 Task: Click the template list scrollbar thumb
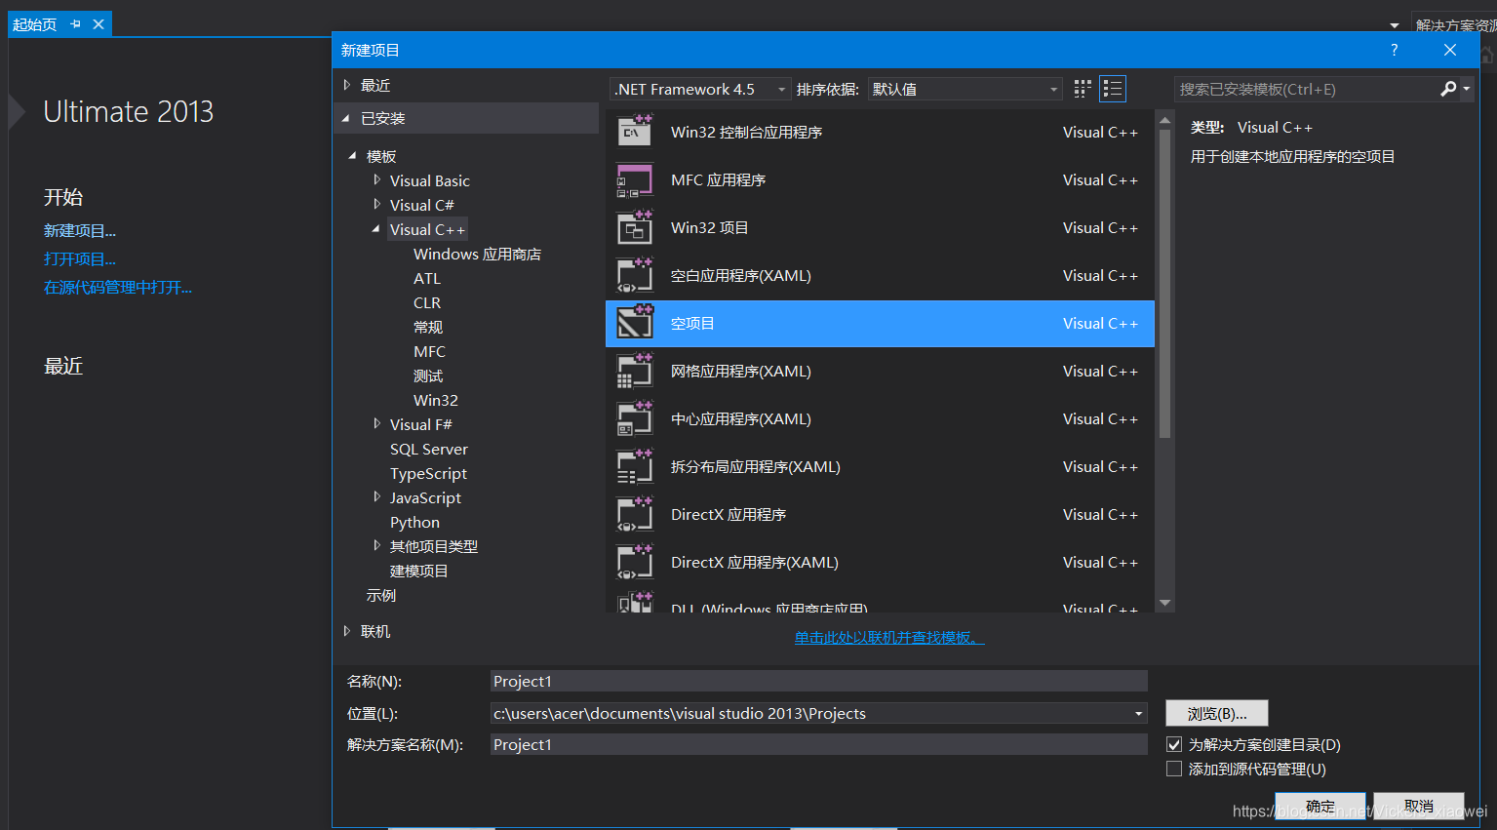tap(1164, 284)
